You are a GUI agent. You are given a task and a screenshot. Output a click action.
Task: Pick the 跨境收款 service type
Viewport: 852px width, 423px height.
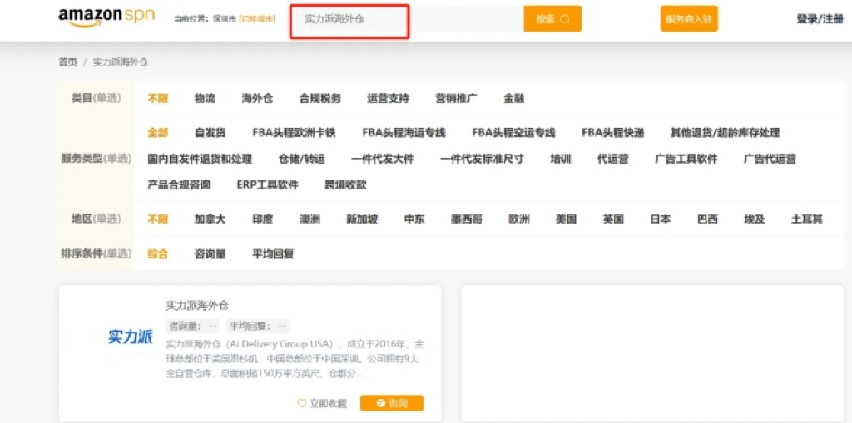pos(345,184)
